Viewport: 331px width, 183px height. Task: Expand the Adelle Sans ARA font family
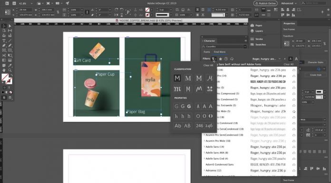tap(204, 153)
